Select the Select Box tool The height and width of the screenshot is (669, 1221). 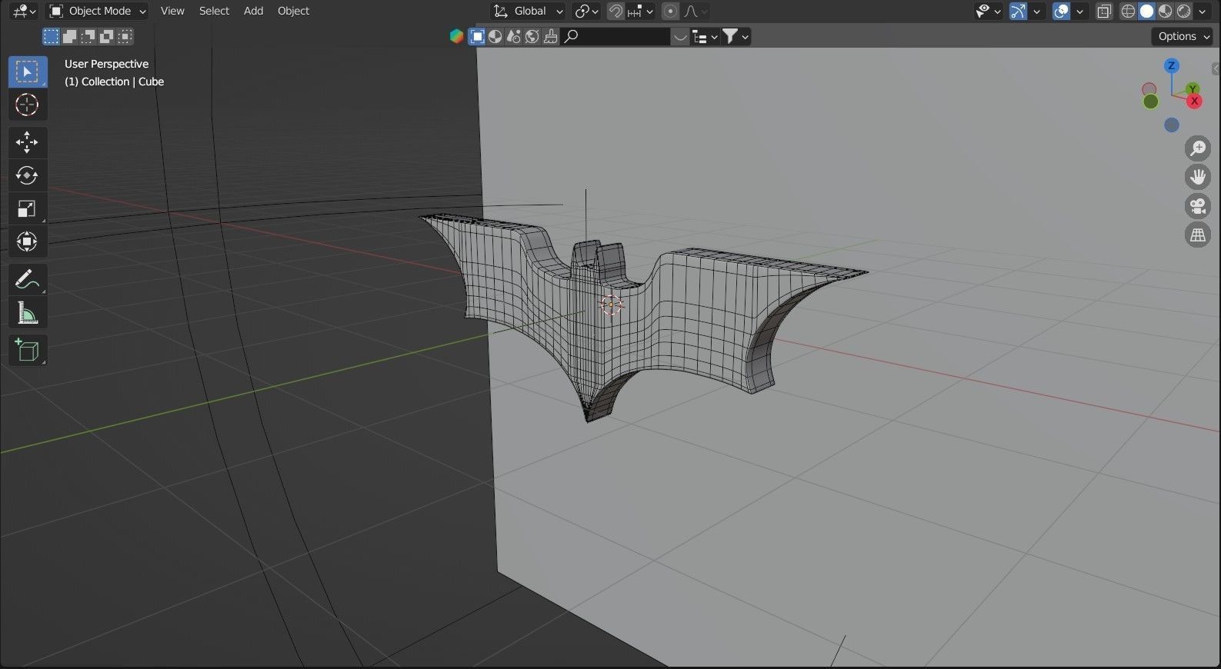tap(28, 72)
